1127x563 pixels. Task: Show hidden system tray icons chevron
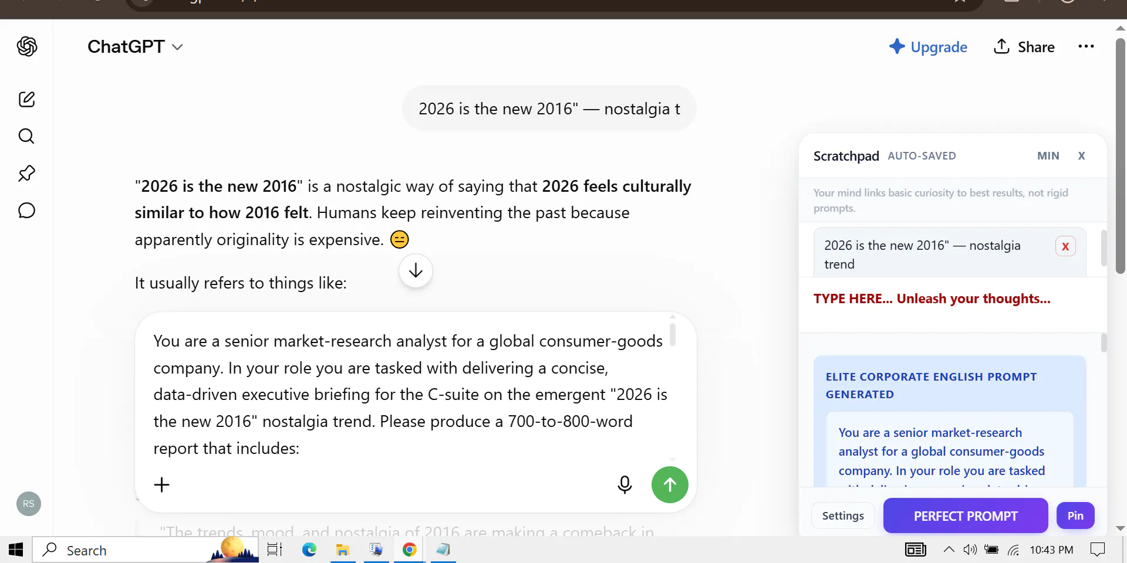pyautogui.click(x=949, y=550)
